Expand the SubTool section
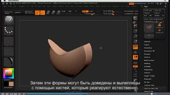 point(147,42)
